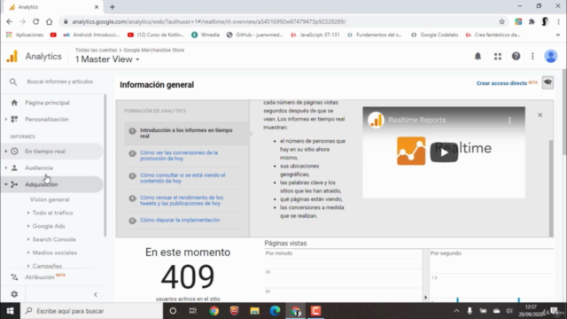Viewport: 567px width, 319px height.
Task: Click the En tiempo real clock icon
Action: tap(14, 152)
